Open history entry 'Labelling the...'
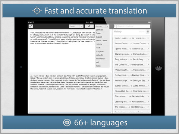179x134 pixels. pyautogui.click(x=132, y=102)
